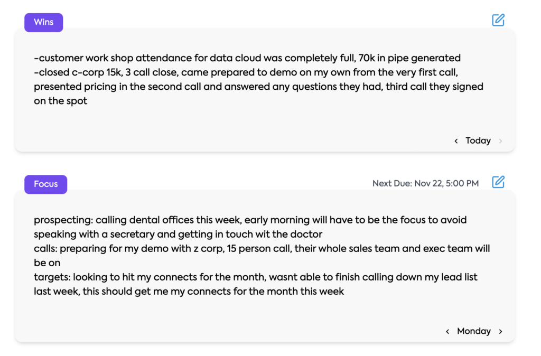This screenshot has height=356, width=541.
Task: Click the Next Due Nov 22 timestamp
Action: (x=425, y=183)
